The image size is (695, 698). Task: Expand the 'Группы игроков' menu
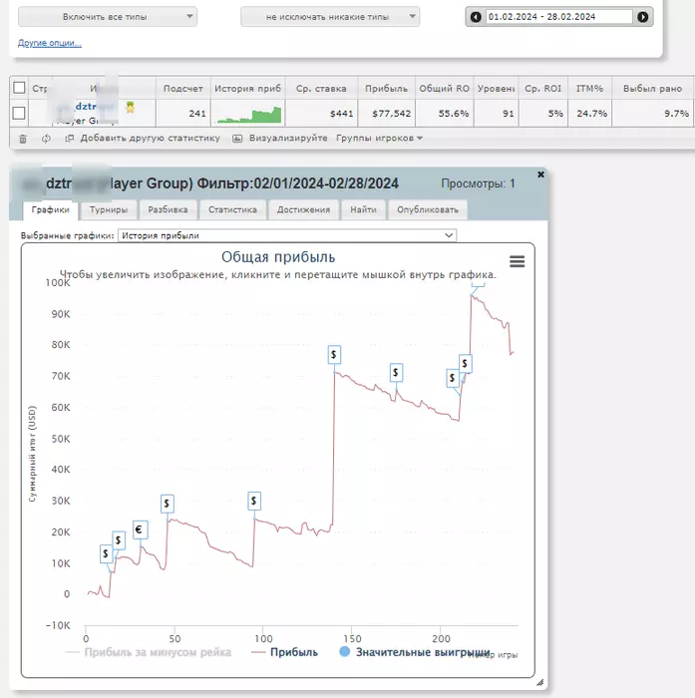click(x=379, y=139)
